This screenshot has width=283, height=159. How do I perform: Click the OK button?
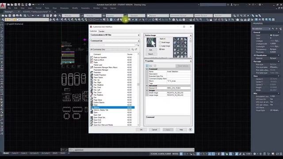[141, 129]
